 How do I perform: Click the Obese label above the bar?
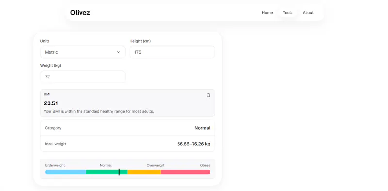(205, 165)
